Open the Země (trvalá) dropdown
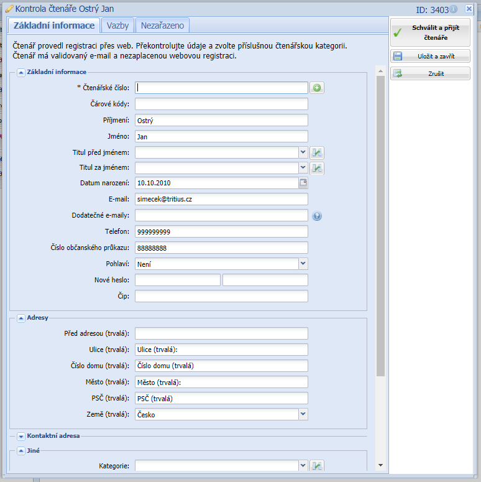 click(x=303, y=413)
